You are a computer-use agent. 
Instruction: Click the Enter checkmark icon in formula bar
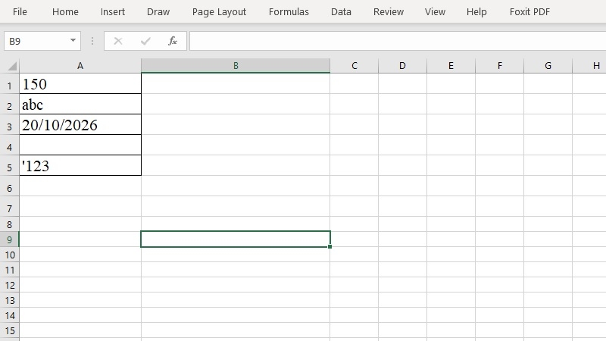click(x=145, y=41)
